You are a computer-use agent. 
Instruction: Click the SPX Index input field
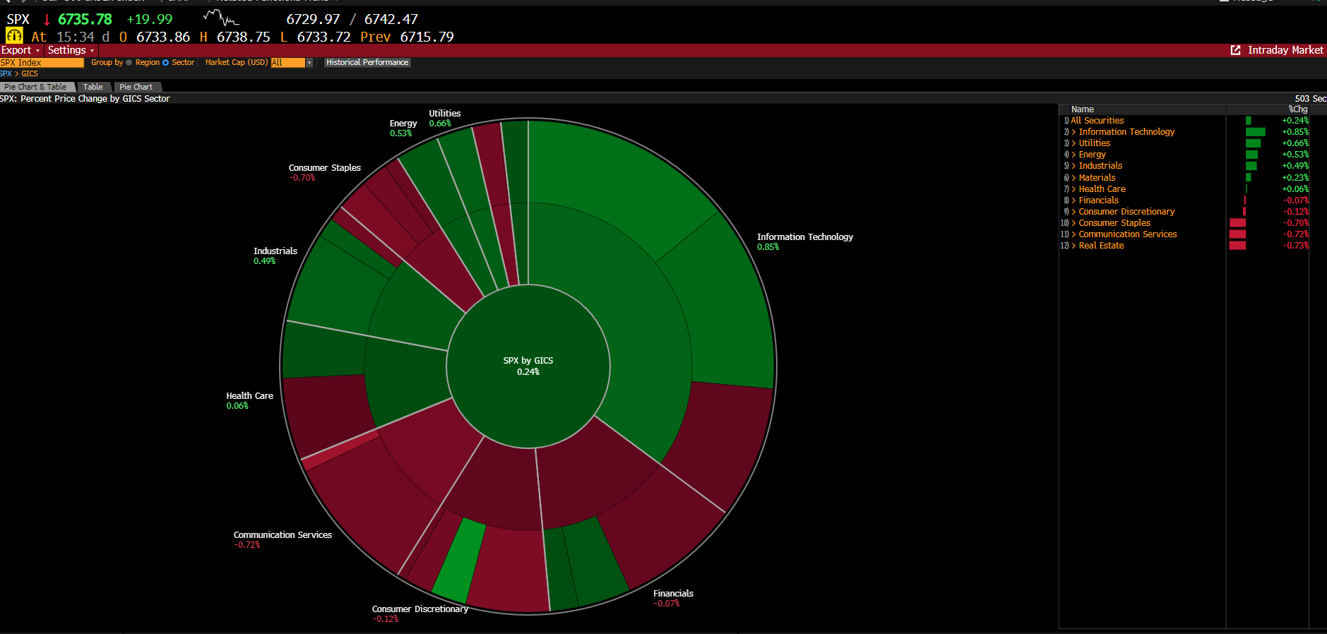tap(42, 63)
